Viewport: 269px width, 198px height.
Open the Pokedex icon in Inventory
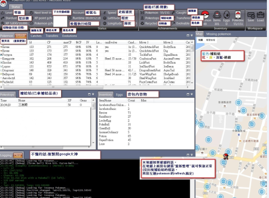[x=237, y=16]
